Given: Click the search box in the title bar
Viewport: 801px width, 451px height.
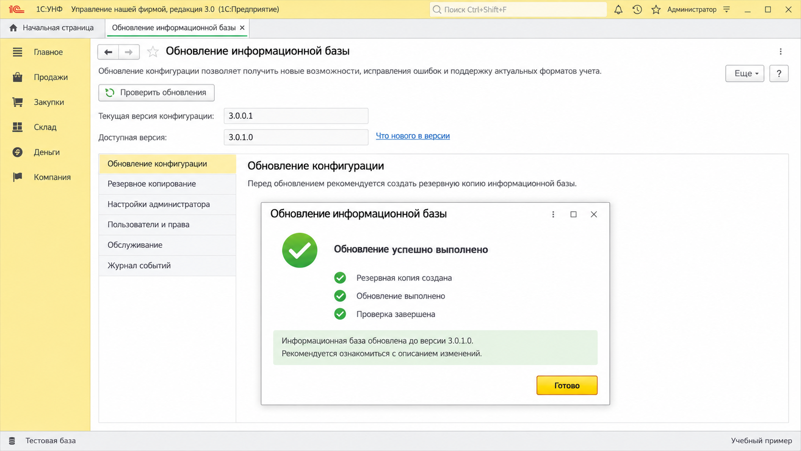Looking at the screenshot, I should tap(518, 10).
